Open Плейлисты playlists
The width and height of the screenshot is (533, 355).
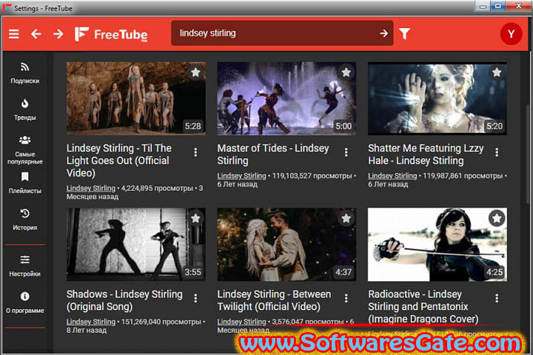point(25,183)
